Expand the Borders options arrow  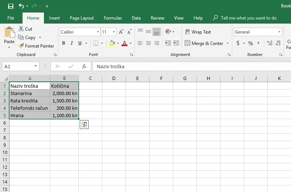[102, 43]
